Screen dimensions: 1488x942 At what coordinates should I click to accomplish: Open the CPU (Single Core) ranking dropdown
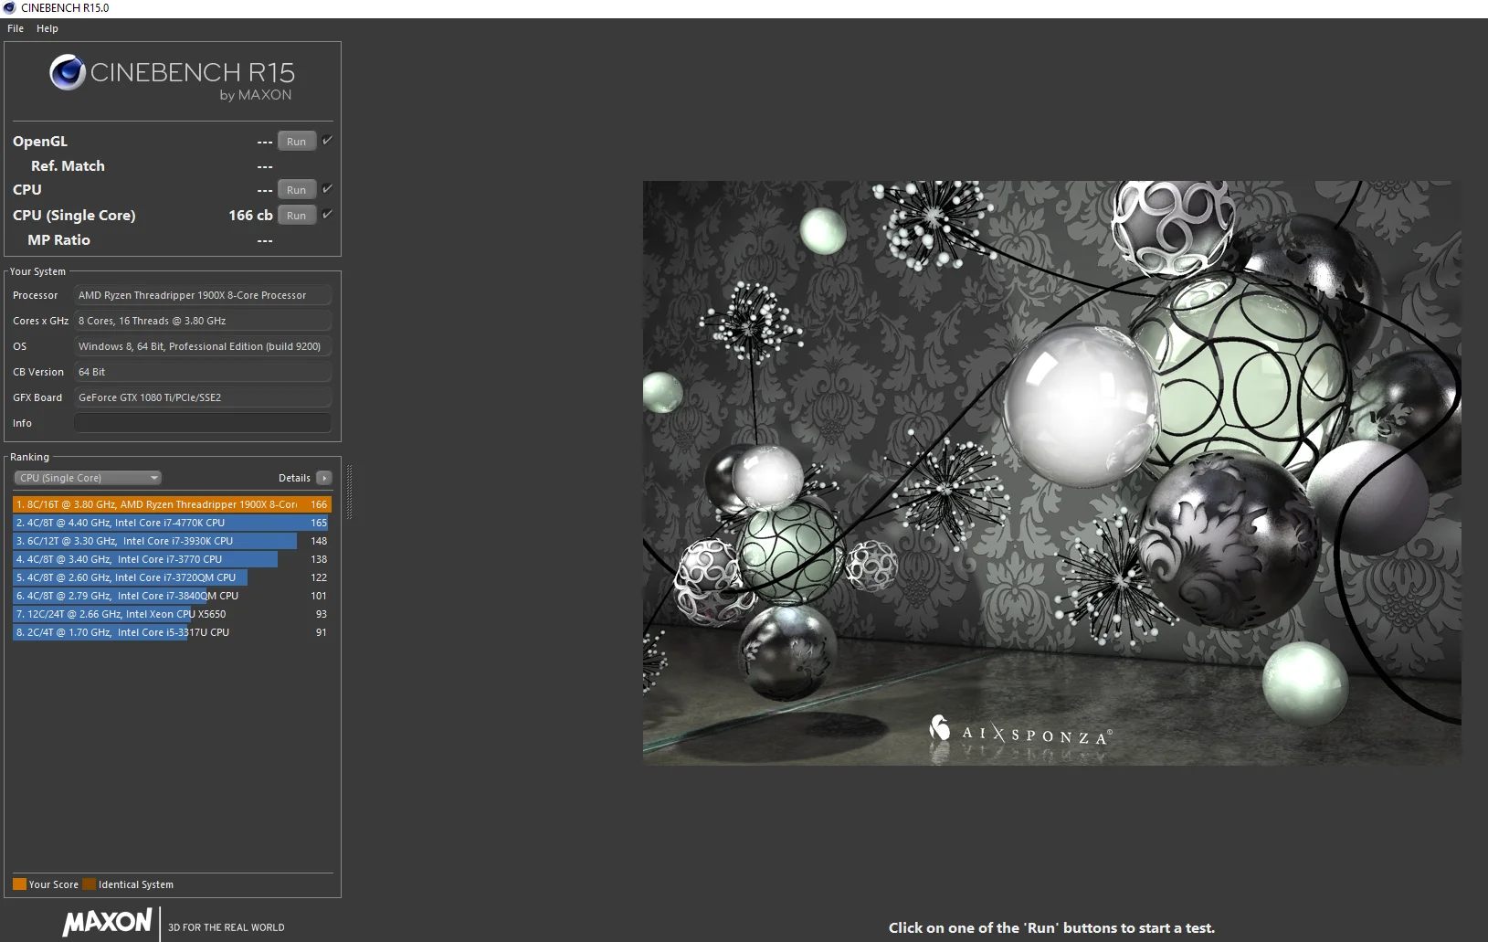pyautogui.click(x=88, y=478)
